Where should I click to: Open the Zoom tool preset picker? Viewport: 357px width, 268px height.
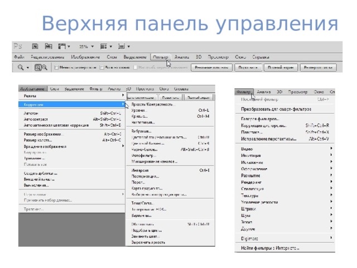[28, 68]
